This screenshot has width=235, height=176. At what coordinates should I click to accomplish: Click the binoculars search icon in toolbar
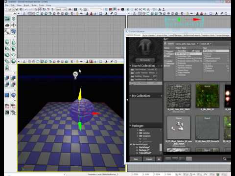[70, 9]
